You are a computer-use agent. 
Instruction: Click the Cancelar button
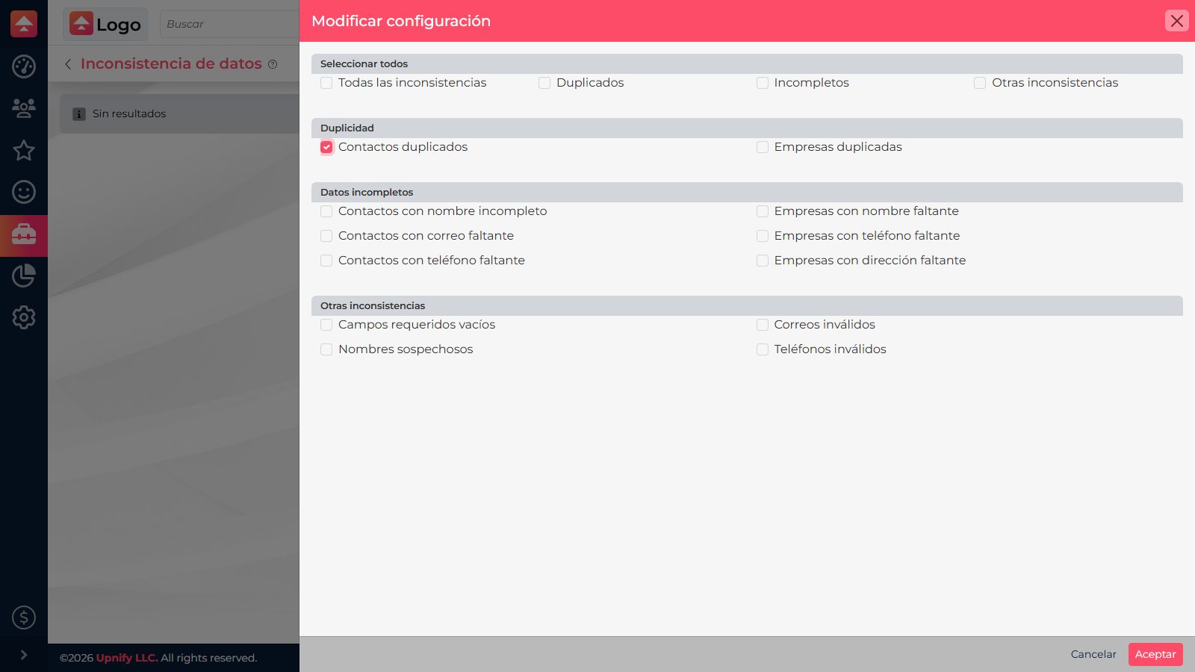click(x=1093, y=654)
